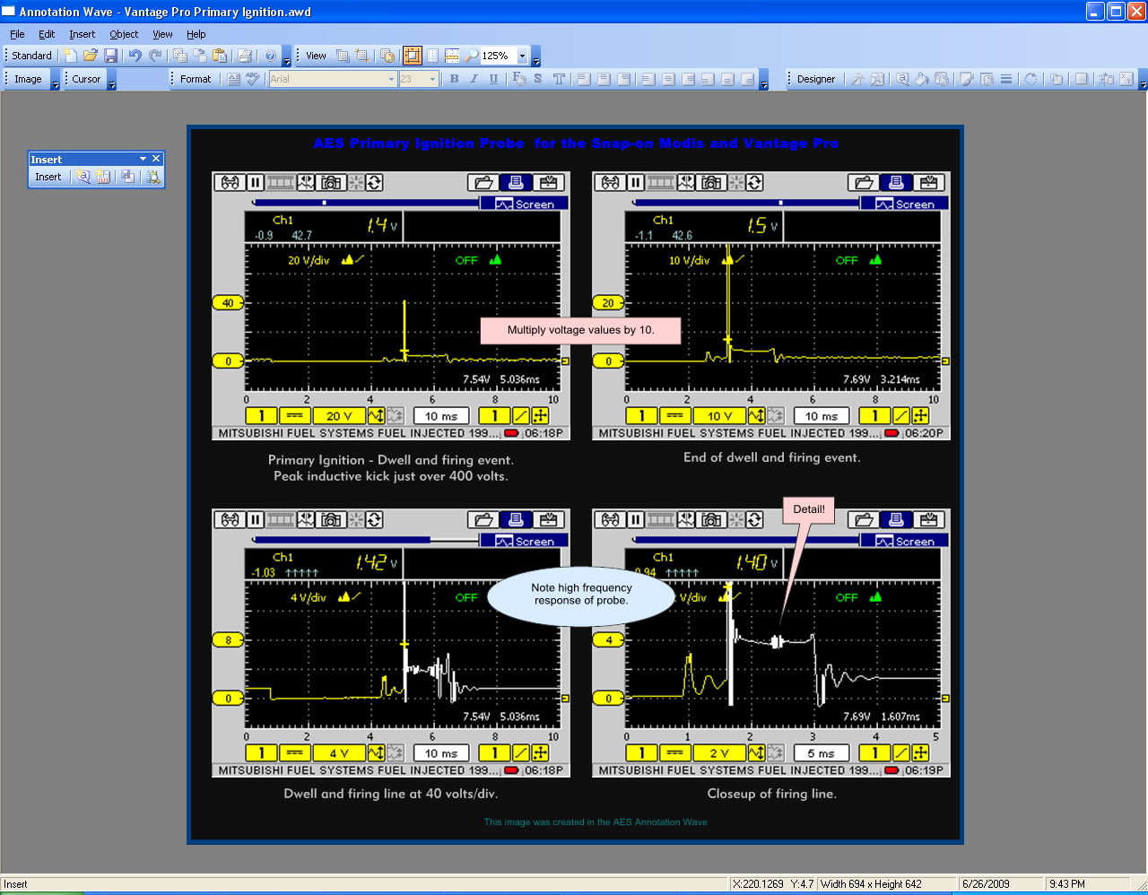Click the paint bucket fill icon in Designer toolbar

[x=922, y=79]
